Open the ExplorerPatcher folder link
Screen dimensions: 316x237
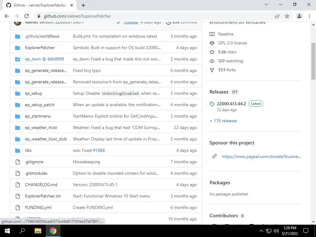[x=40, y=48]
